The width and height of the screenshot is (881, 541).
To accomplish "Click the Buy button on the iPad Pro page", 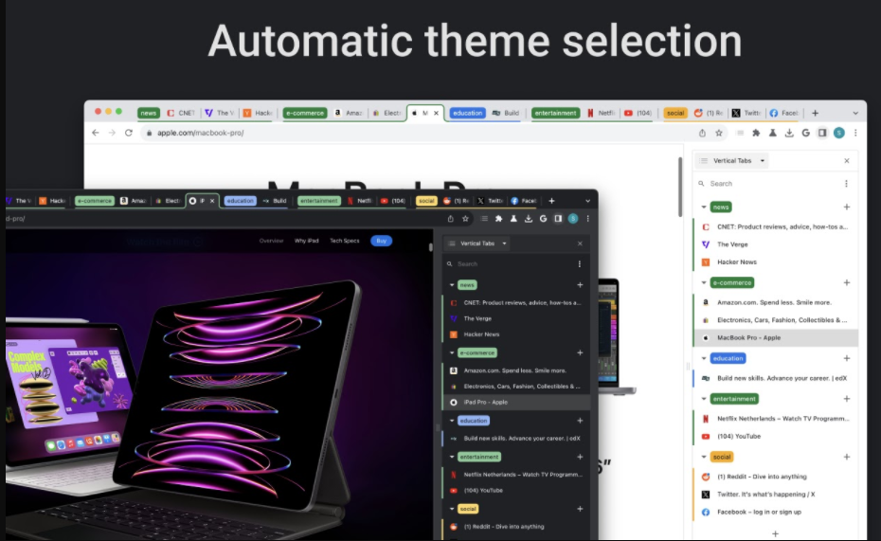I will point(382,241).
